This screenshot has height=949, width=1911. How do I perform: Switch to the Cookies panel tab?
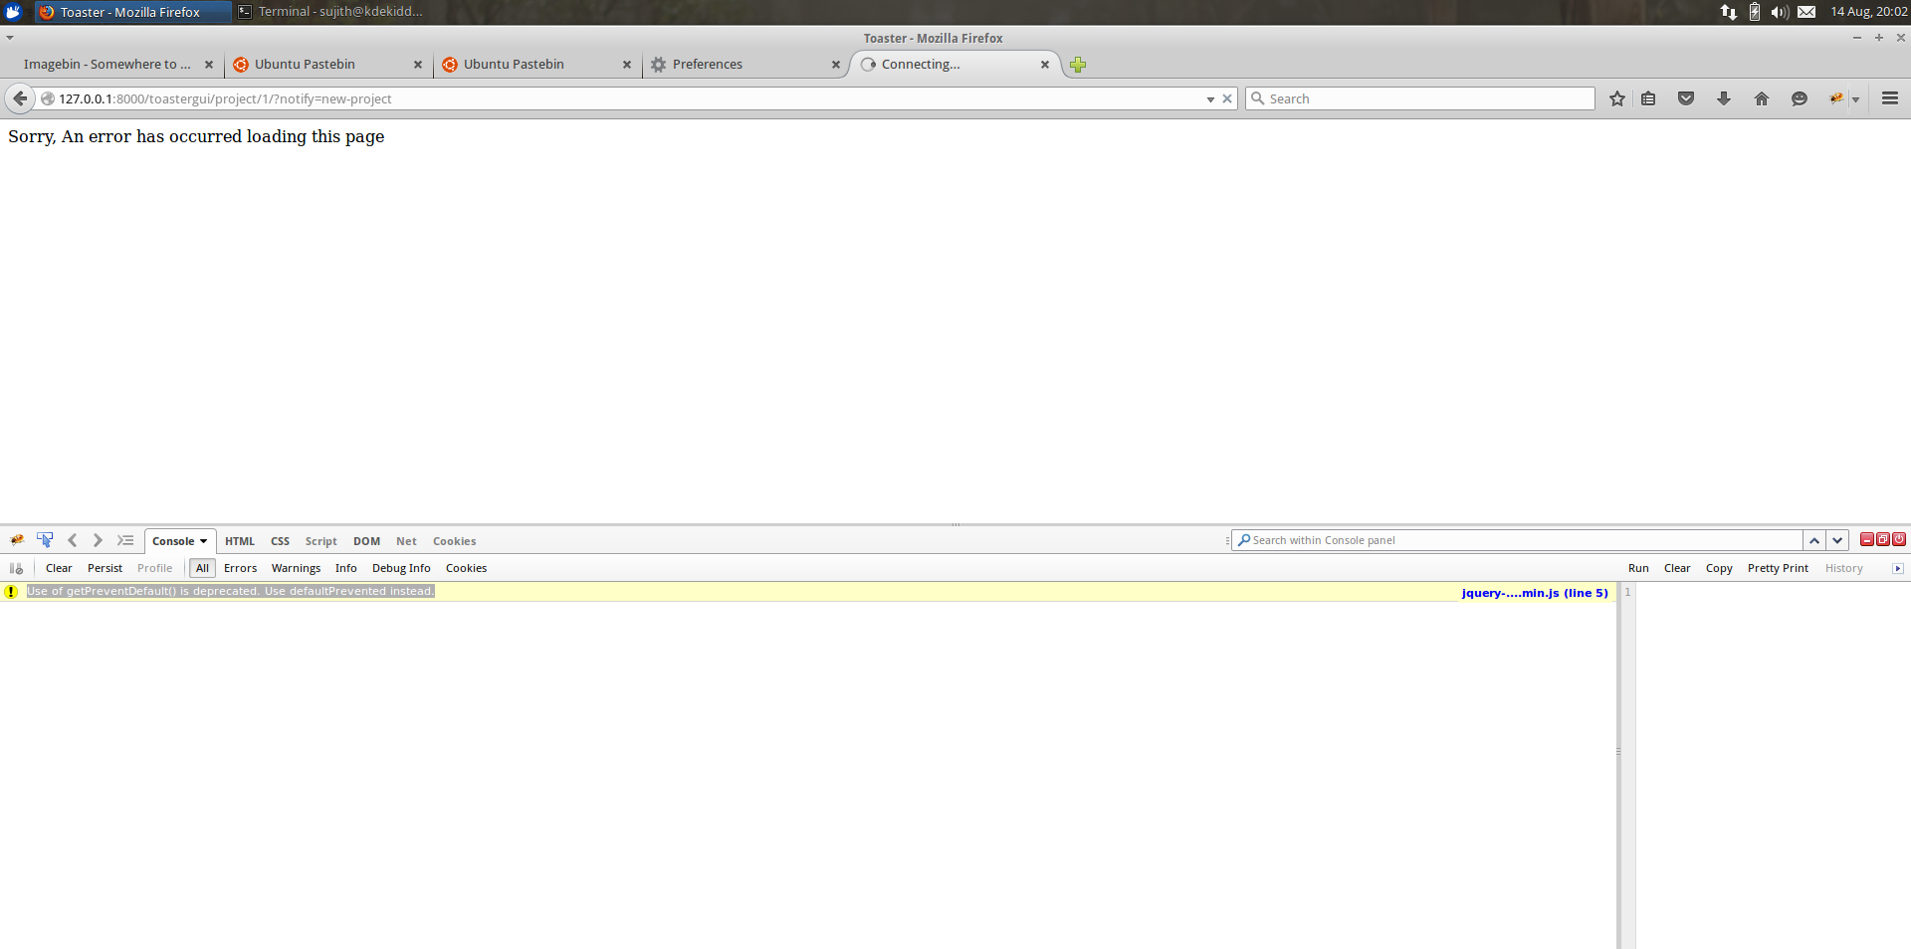click(x=454, y=541)
